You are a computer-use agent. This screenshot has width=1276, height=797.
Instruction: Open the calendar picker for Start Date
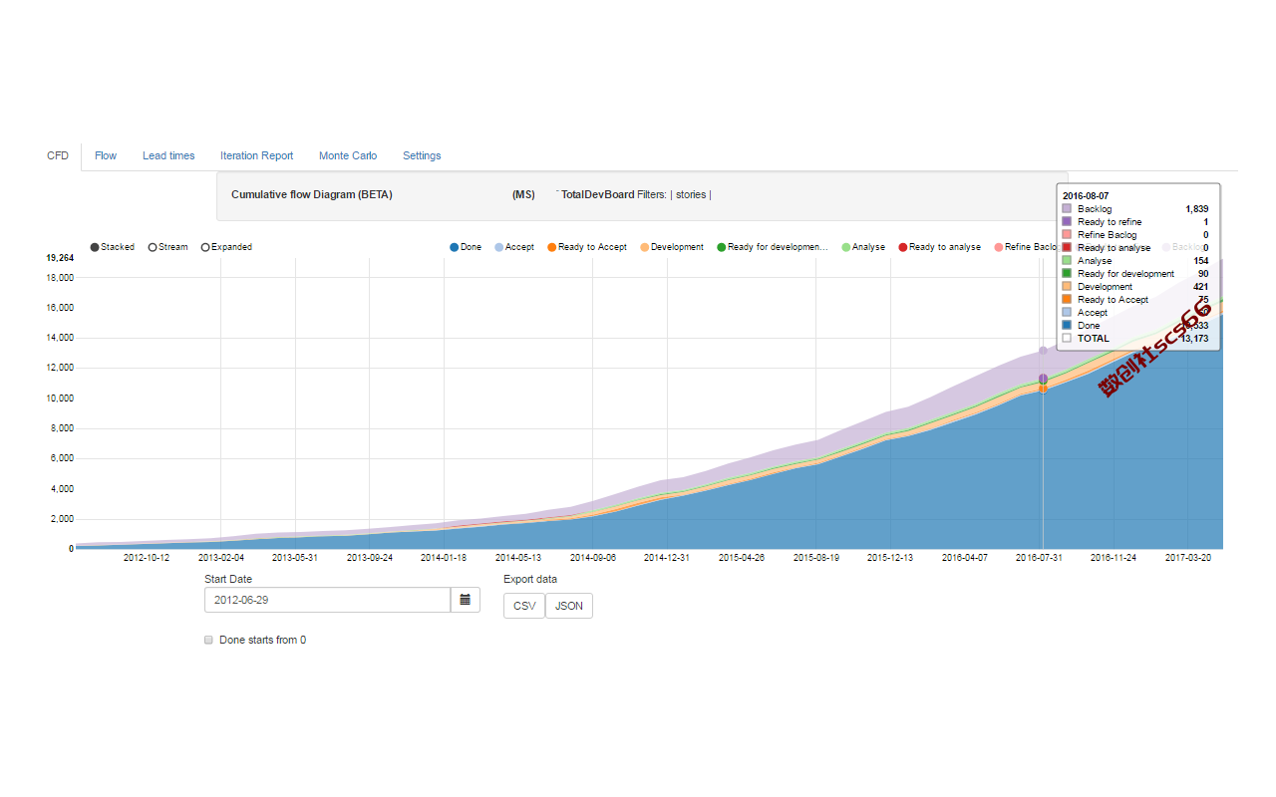point(466,600)
